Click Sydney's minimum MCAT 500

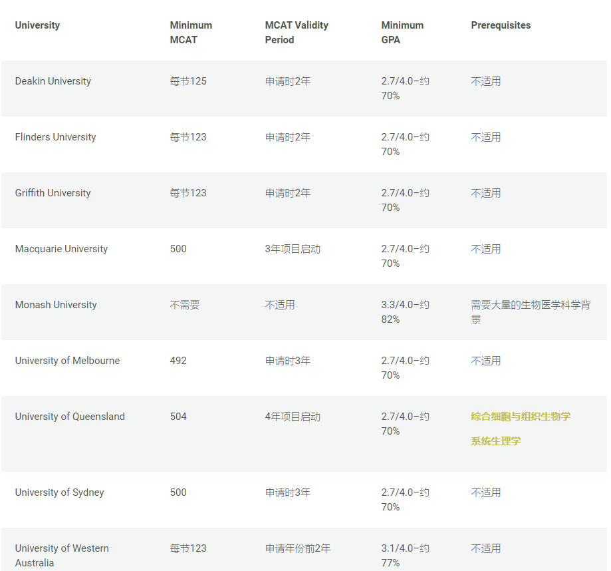[x=178, y=492]
